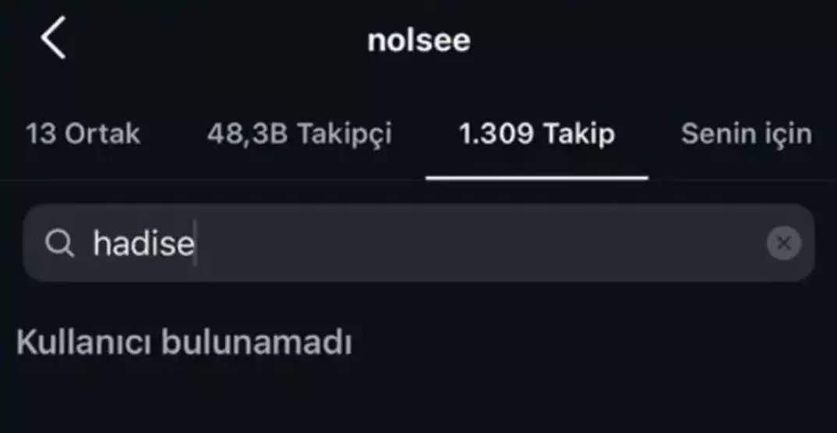
Task: Tap the back arrow icon
Action: coord(53,39)
